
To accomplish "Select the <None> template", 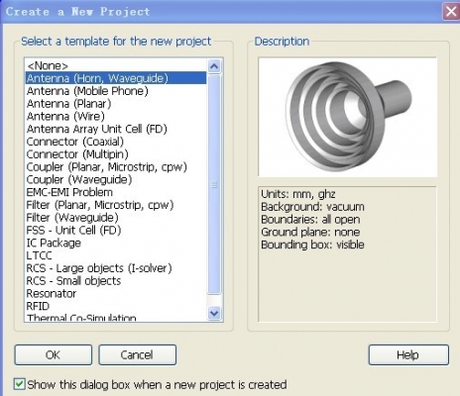I will [x=116, y=65].
